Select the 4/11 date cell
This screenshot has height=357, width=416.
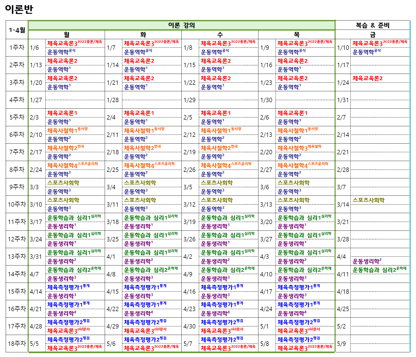point(343,274)
